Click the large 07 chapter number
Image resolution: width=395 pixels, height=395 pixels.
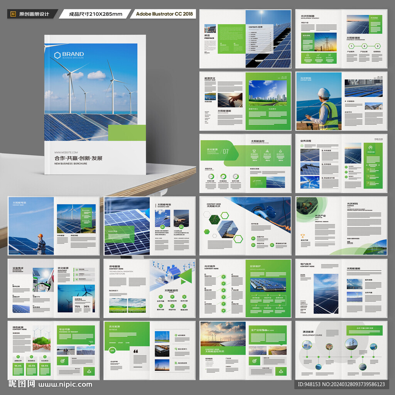pos(225,151)
